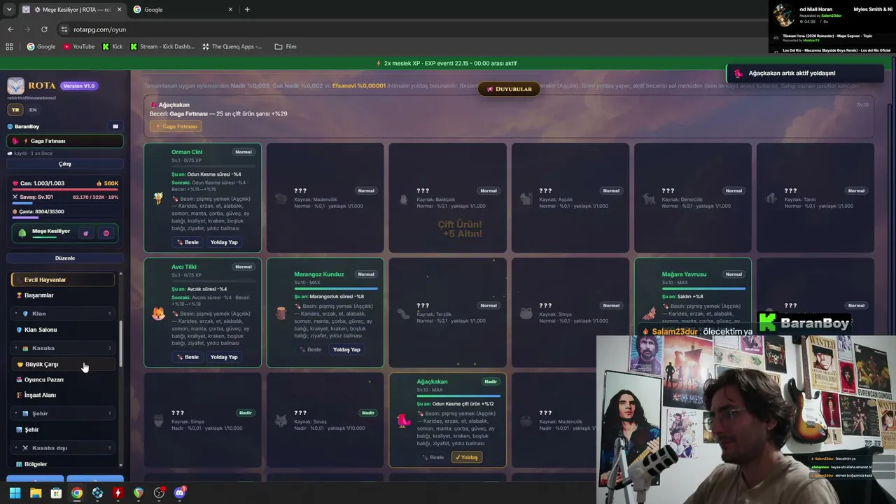The image size is (896, 504).
Task: Click the purple Çanta capacity bar
Action: pyautogui.click(x=65, y=218)
